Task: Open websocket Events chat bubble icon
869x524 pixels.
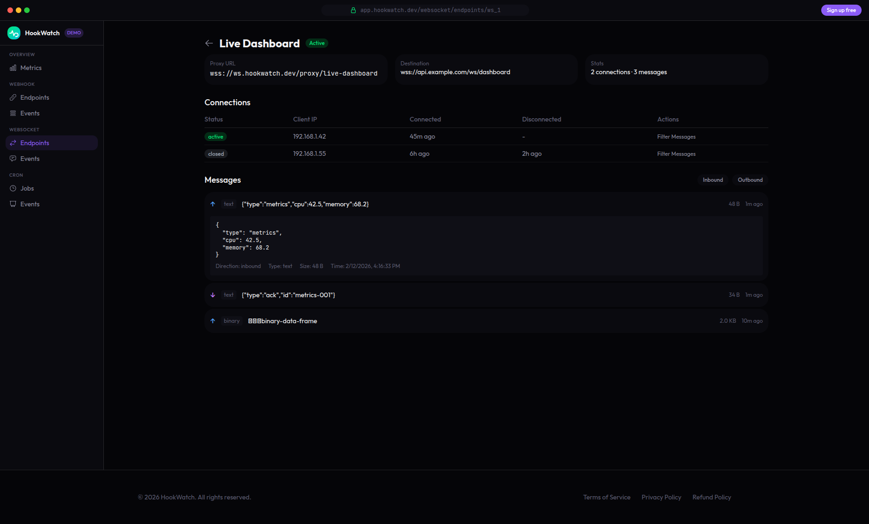Action: point(13,158)
